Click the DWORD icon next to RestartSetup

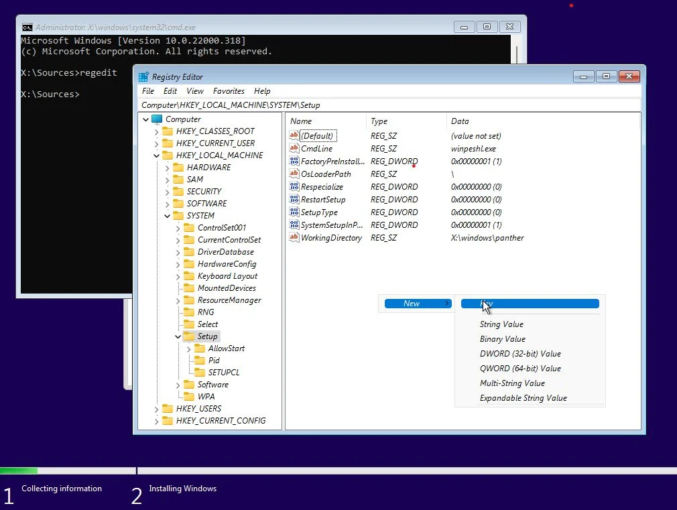pos(294,199)
